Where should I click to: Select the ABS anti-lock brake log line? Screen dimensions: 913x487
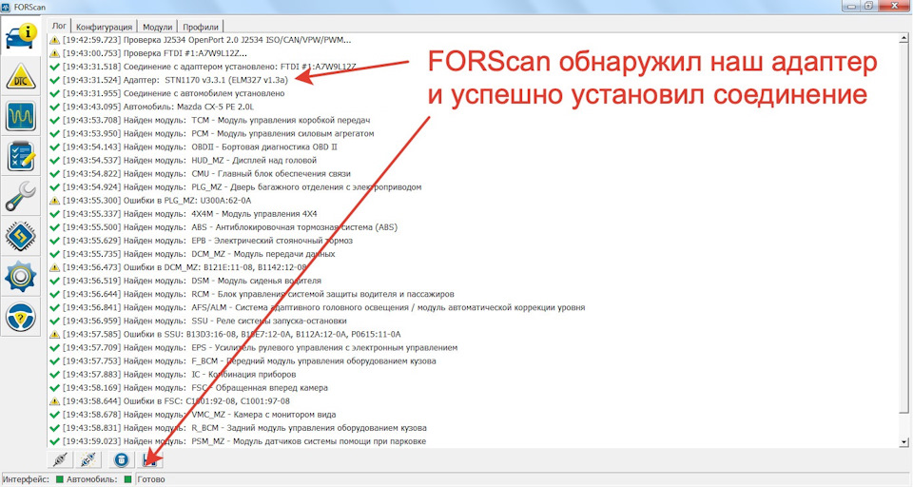click(230, 227)
